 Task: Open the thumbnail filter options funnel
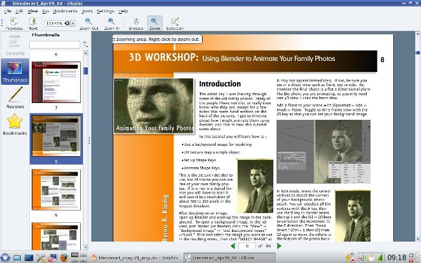[x=85, y=45]
